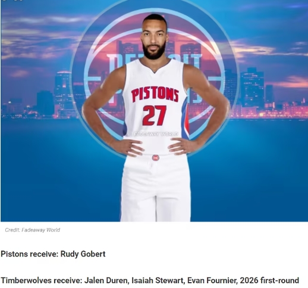Click the tall lit skyscraper on the left skyline

(x=62, y=94)
